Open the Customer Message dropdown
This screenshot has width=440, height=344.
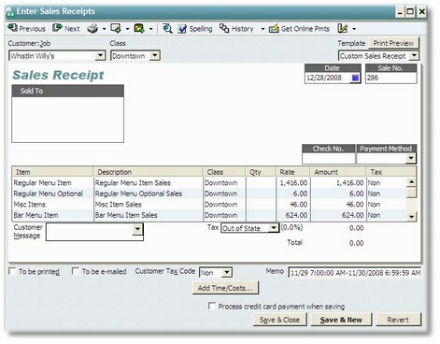pos(137,229)
